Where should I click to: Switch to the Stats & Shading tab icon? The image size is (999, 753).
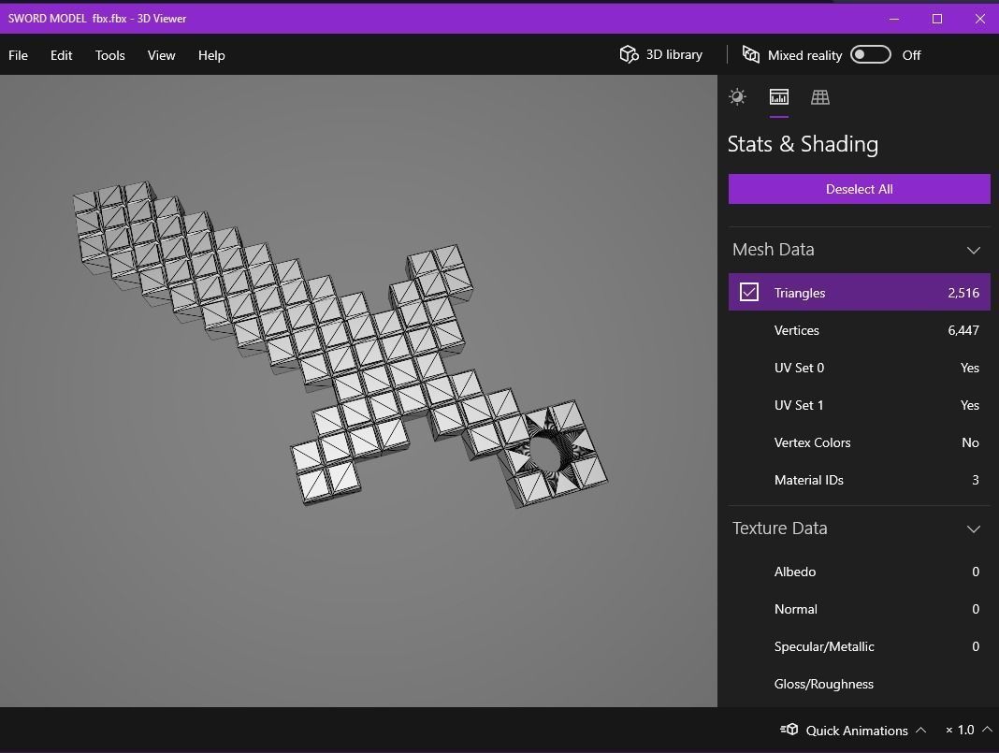click(778, 96)
